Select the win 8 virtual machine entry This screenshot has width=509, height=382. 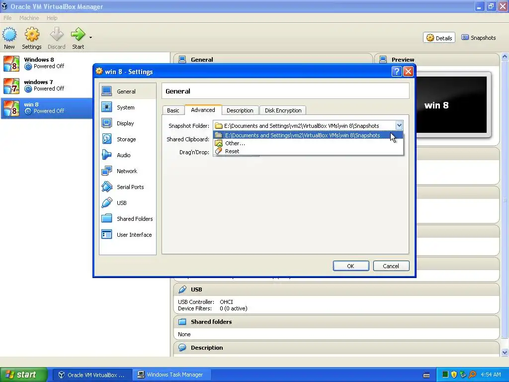tap(46, 108)
